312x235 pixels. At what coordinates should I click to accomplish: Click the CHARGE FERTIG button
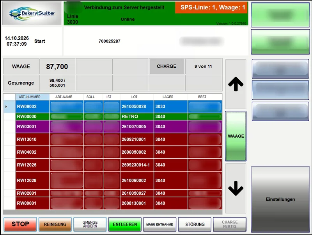tap(230, 224)
